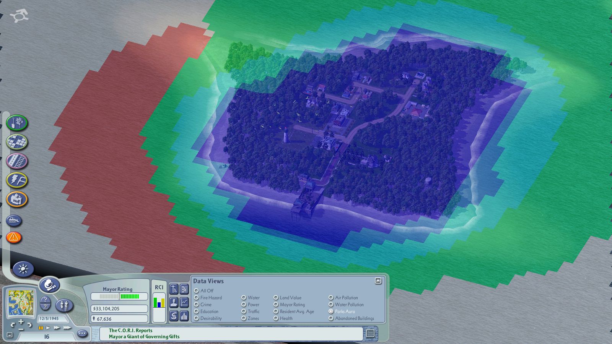Viewport: 612px width, 344px height.
Task: Collapse the Data Views panel
Action: (x=378, y=281)
